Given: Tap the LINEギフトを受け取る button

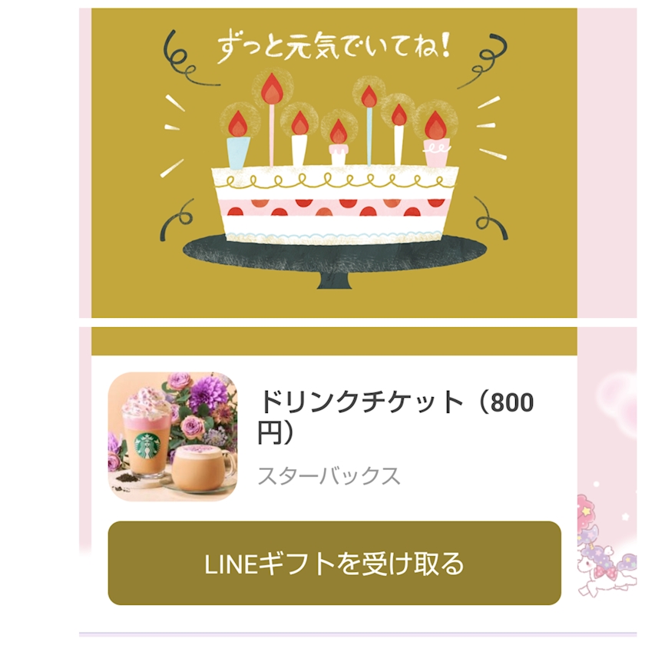Looking at the screenshot, I should (x=335, y=563).
